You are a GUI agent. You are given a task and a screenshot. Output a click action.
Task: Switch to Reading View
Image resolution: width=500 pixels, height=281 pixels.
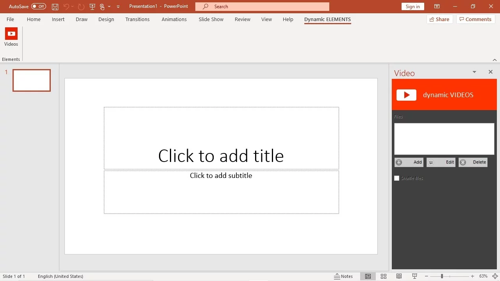click(x=399, y=276)
